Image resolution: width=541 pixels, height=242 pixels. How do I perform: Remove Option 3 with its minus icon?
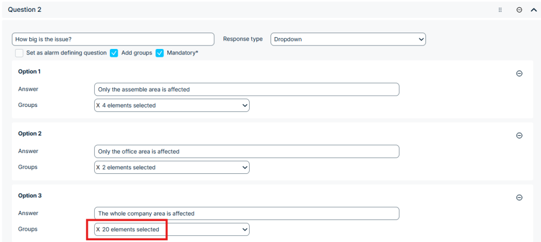pos(519,198)
